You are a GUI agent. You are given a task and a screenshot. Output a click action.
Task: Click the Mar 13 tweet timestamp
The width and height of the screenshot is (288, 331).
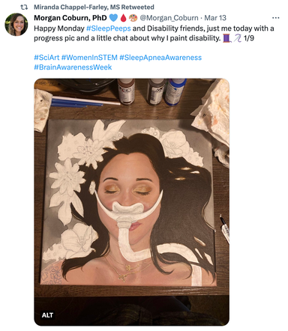tap(215, 18)
